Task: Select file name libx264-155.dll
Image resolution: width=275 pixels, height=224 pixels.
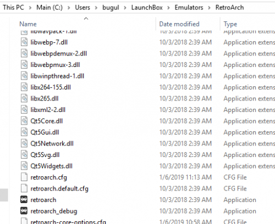Action: coord(51,87)
